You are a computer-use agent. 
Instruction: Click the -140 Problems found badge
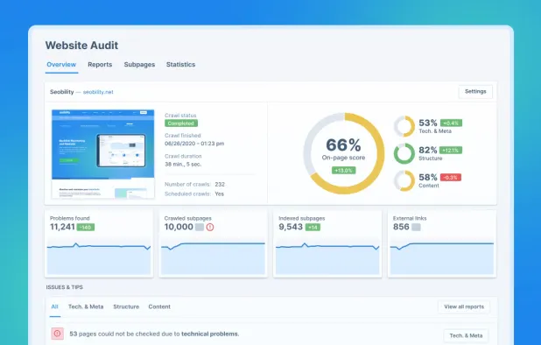click(x=86, y=228)
